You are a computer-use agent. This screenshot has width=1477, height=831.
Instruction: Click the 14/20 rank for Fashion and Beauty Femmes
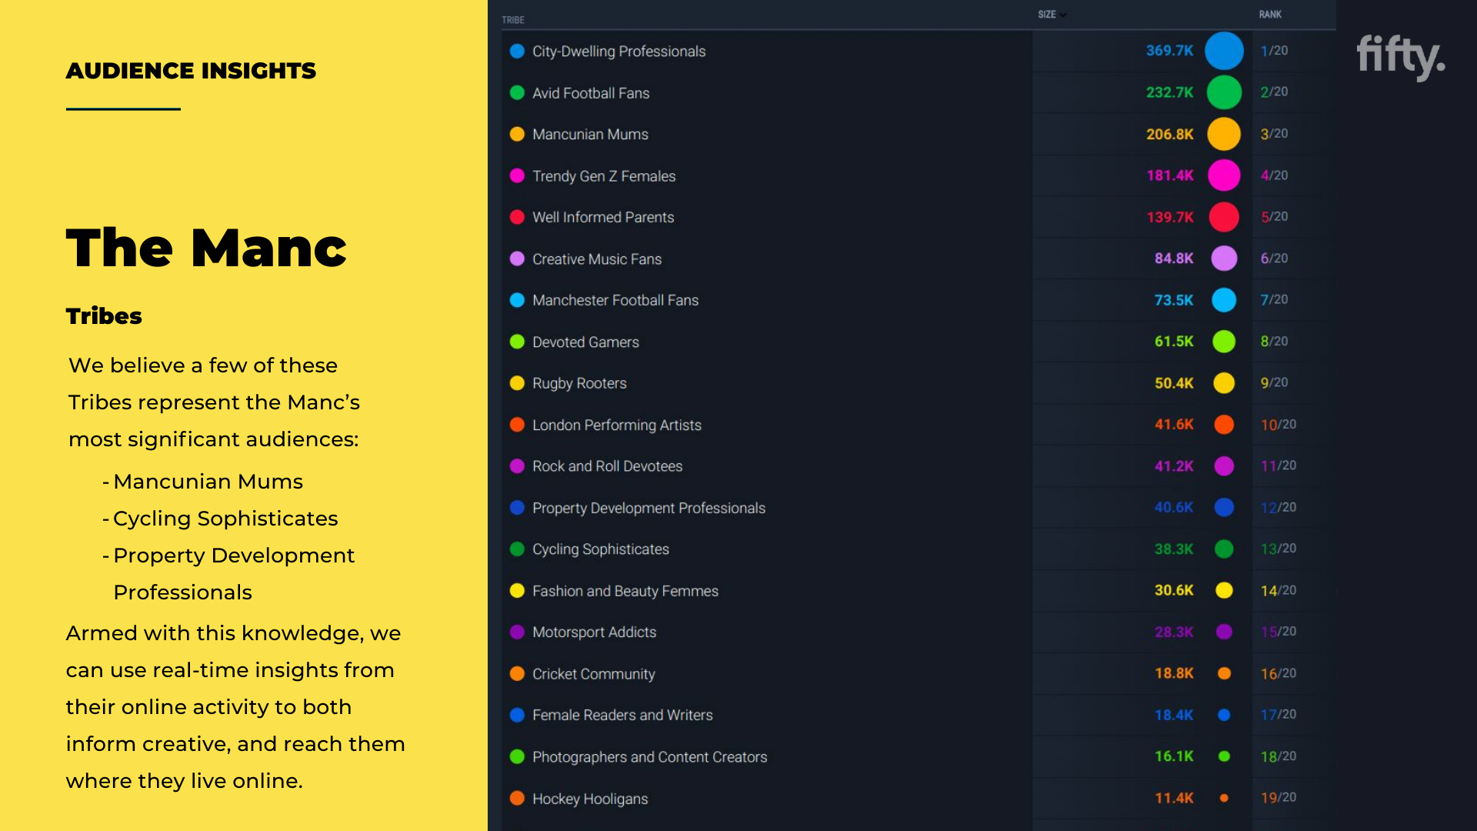click(1278, 591)
